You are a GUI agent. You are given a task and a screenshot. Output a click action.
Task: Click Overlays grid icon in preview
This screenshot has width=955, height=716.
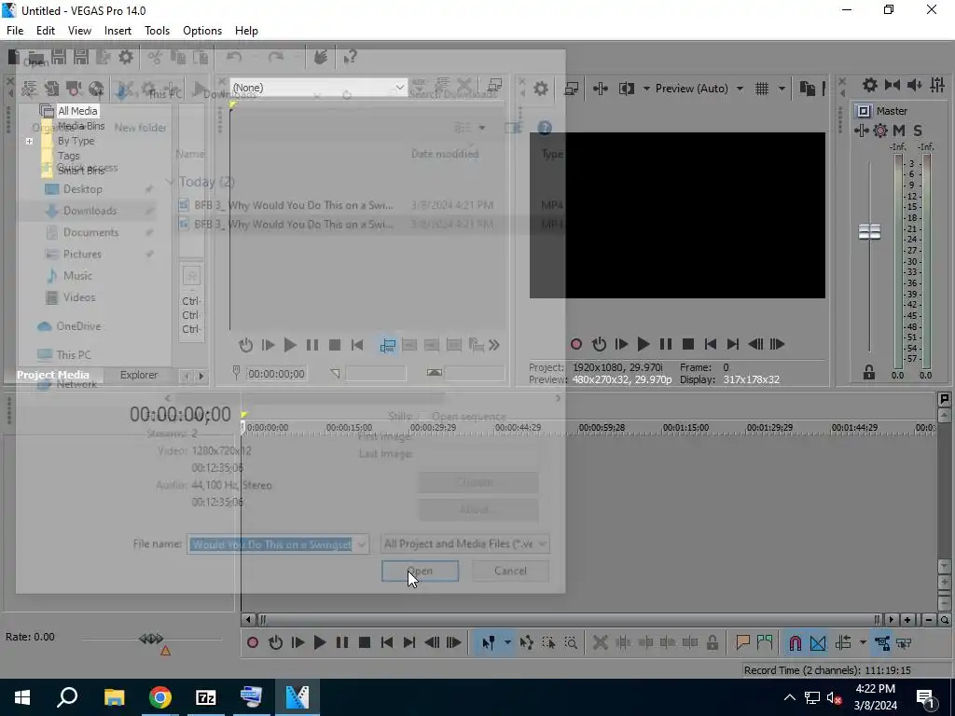(x=762, y=89)
